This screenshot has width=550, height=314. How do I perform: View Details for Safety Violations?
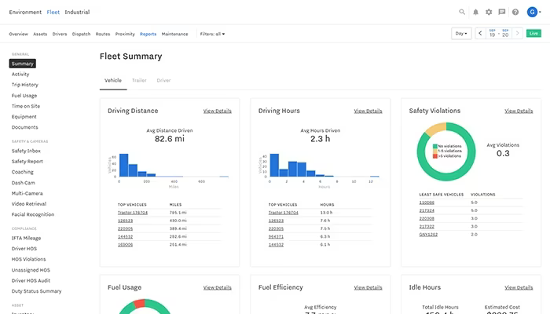tap(519, 111)
